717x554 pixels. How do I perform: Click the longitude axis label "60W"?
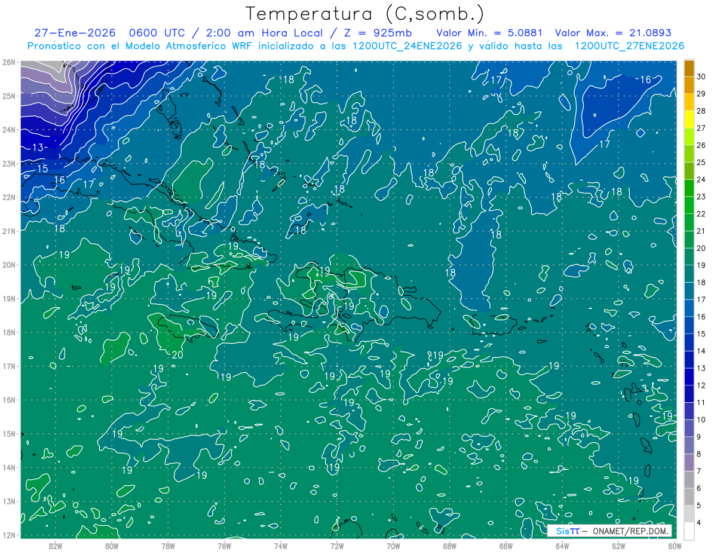click(x=675, y=546)
